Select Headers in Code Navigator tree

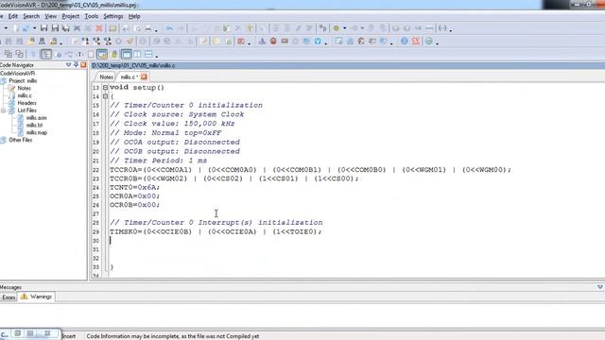coord(26,103)
